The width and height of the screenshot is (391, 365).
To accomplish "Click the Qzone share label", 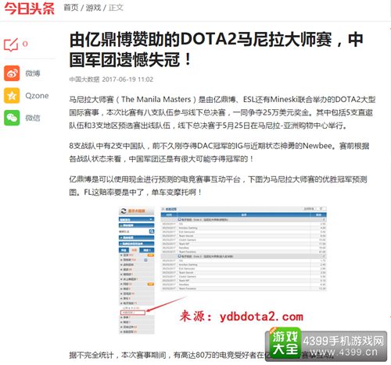I will point(37,96).
